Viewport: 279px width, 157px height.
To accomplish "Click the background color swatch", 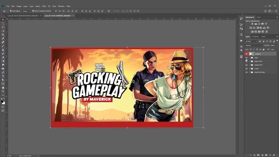I will pyautogui.click(x=4, y=103).
